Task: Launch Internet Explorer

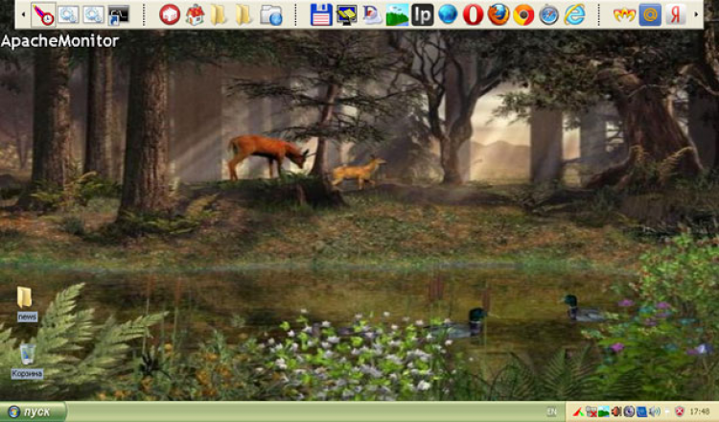Action: click(574, 14)
